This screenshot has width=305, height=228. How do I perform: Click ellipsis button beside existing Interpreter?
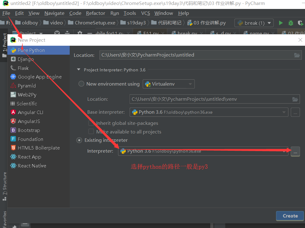(295, 151)
